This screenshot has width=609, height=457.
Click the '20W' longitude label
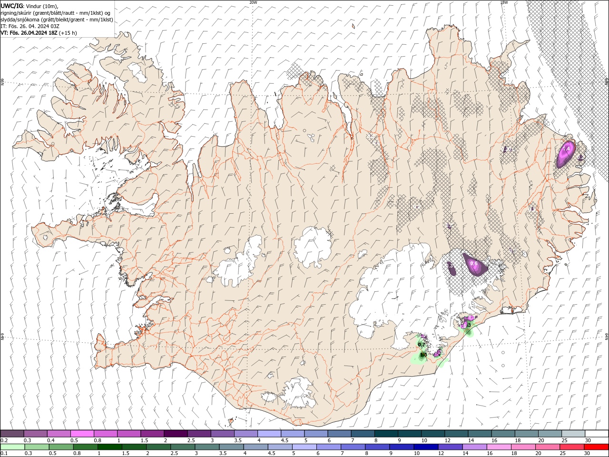[x=253, y=2]
